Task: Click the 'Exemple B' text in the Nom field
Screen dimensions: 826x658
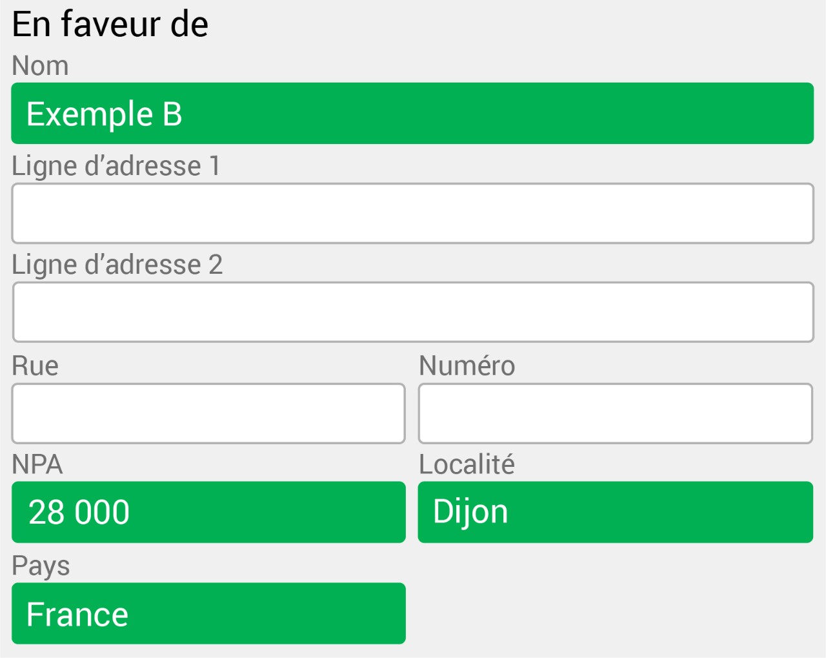Action: pos(105,114)
